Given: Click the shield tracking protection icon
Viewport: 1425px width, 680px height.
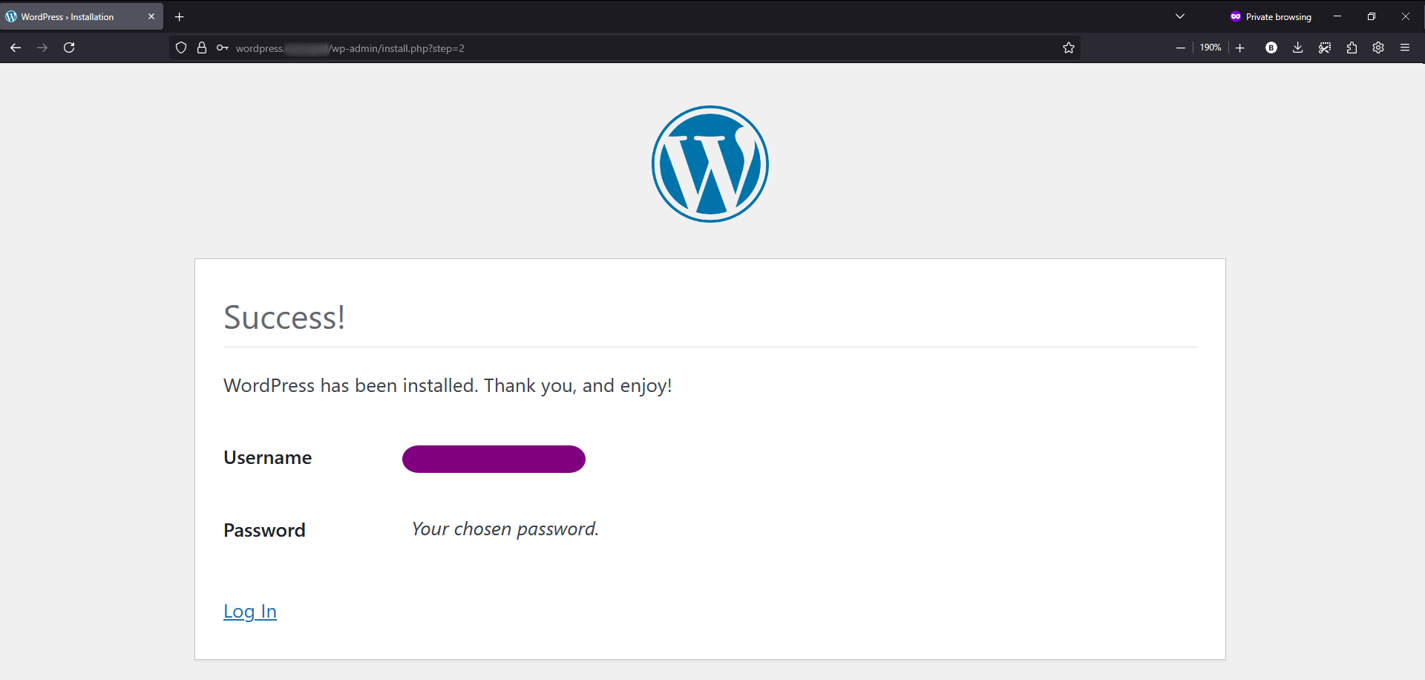Looking at the screenshot, I should click(x=180, y=48).
